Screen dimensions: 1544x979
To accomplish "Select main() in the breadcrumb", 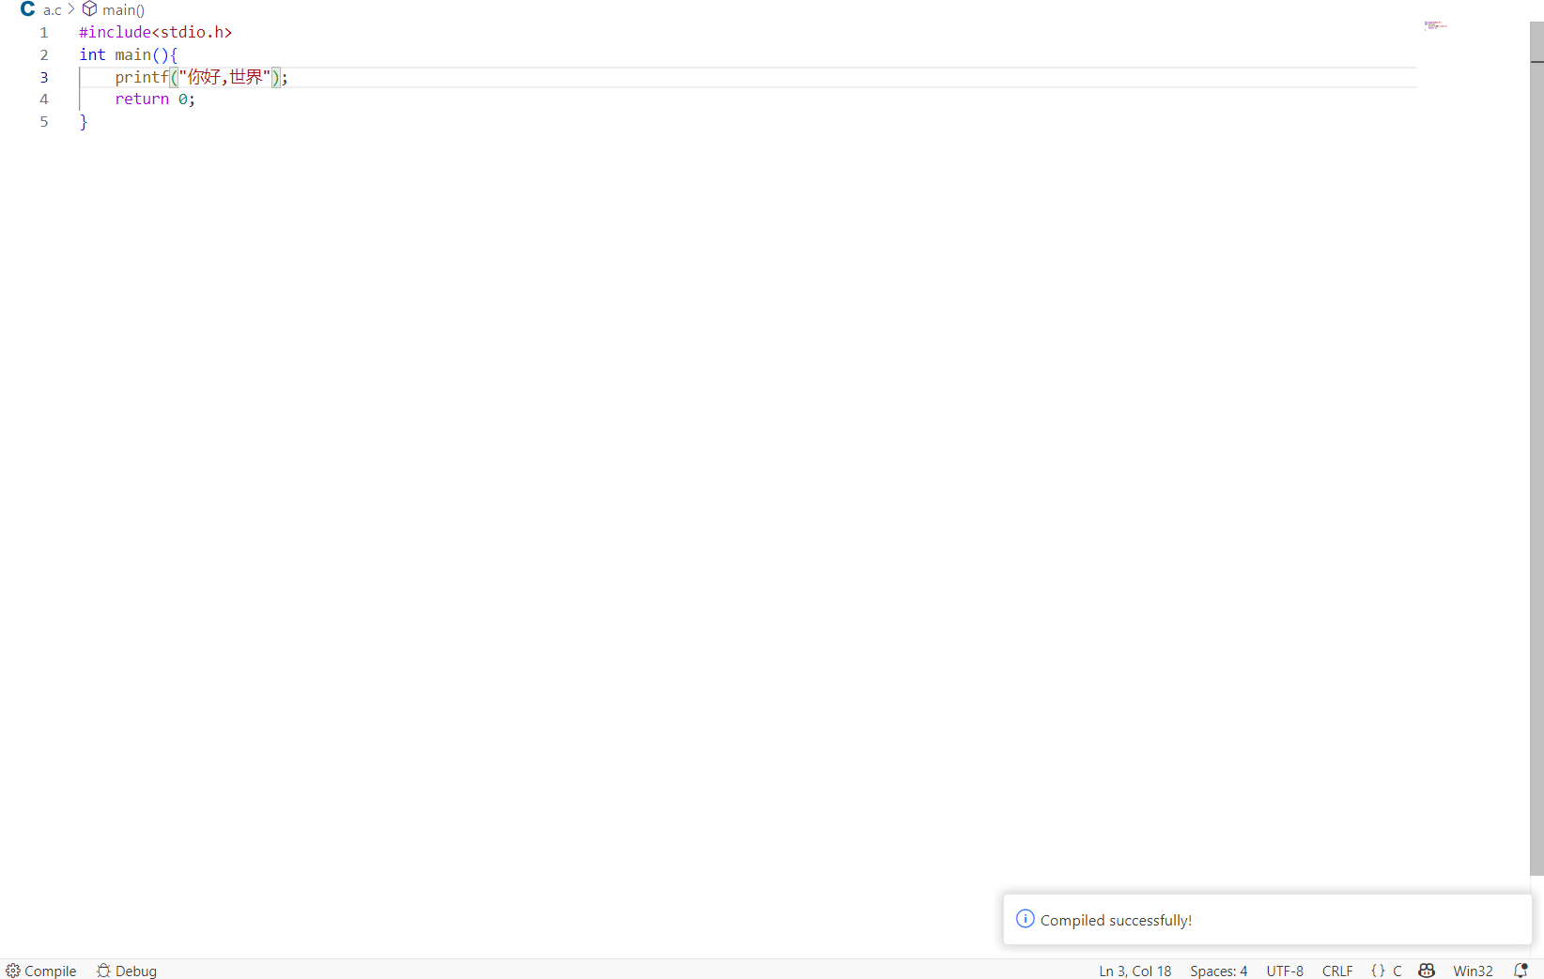I will click(123, 10).
